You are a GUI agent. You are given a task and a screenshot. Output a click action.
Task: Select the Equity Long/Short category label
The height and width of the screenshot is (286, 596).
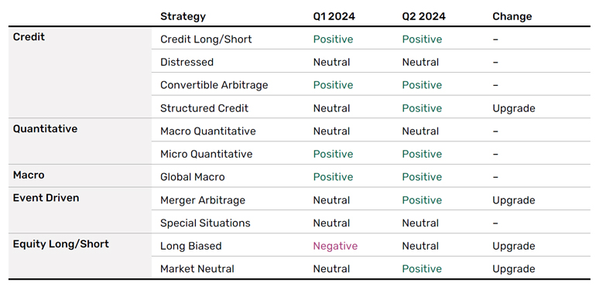tap(61, 243)
